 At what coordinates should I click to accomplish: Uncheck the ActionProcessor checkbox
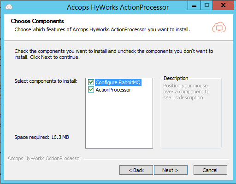tap(91, 90)
